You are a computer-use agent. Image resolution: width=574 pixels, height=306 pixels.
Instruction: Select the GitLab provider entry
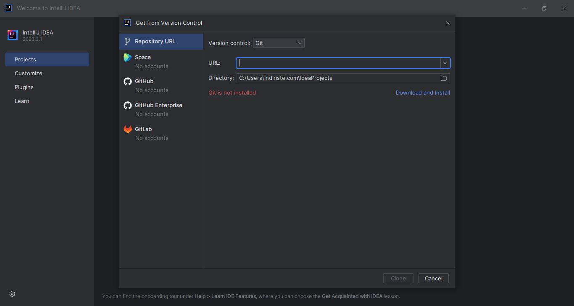(x=161, y=133)
